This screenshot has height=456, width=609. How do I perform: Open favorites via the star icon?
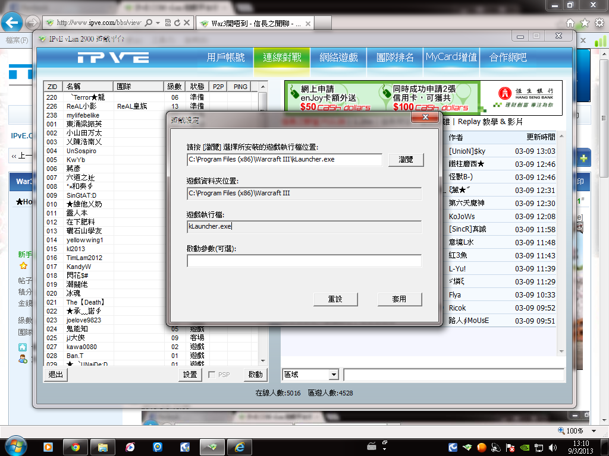(584, 23)
